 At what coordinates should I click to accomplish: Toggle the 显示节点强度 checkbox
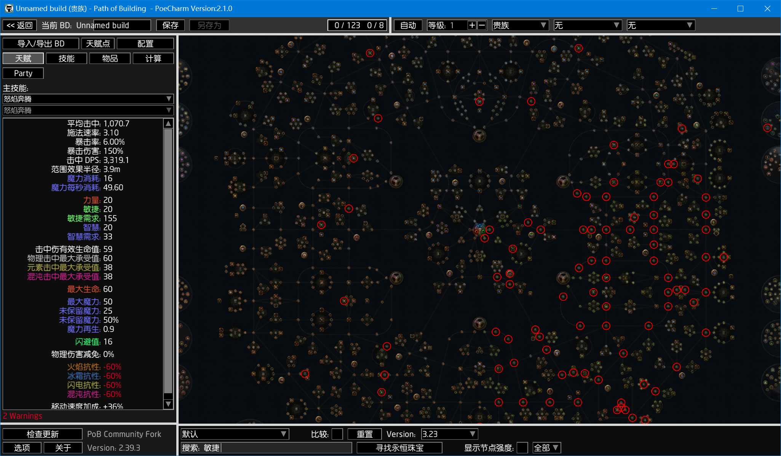pyautogui.click(x=522, y=448)
